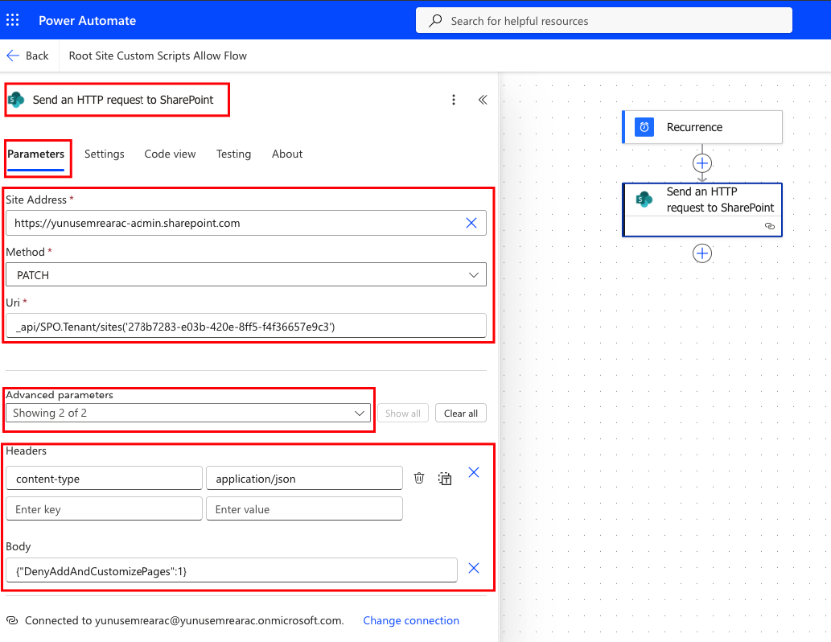Add a step after the Recurrence trigger
The image size is (831, 642).
(x=702, y=163)
